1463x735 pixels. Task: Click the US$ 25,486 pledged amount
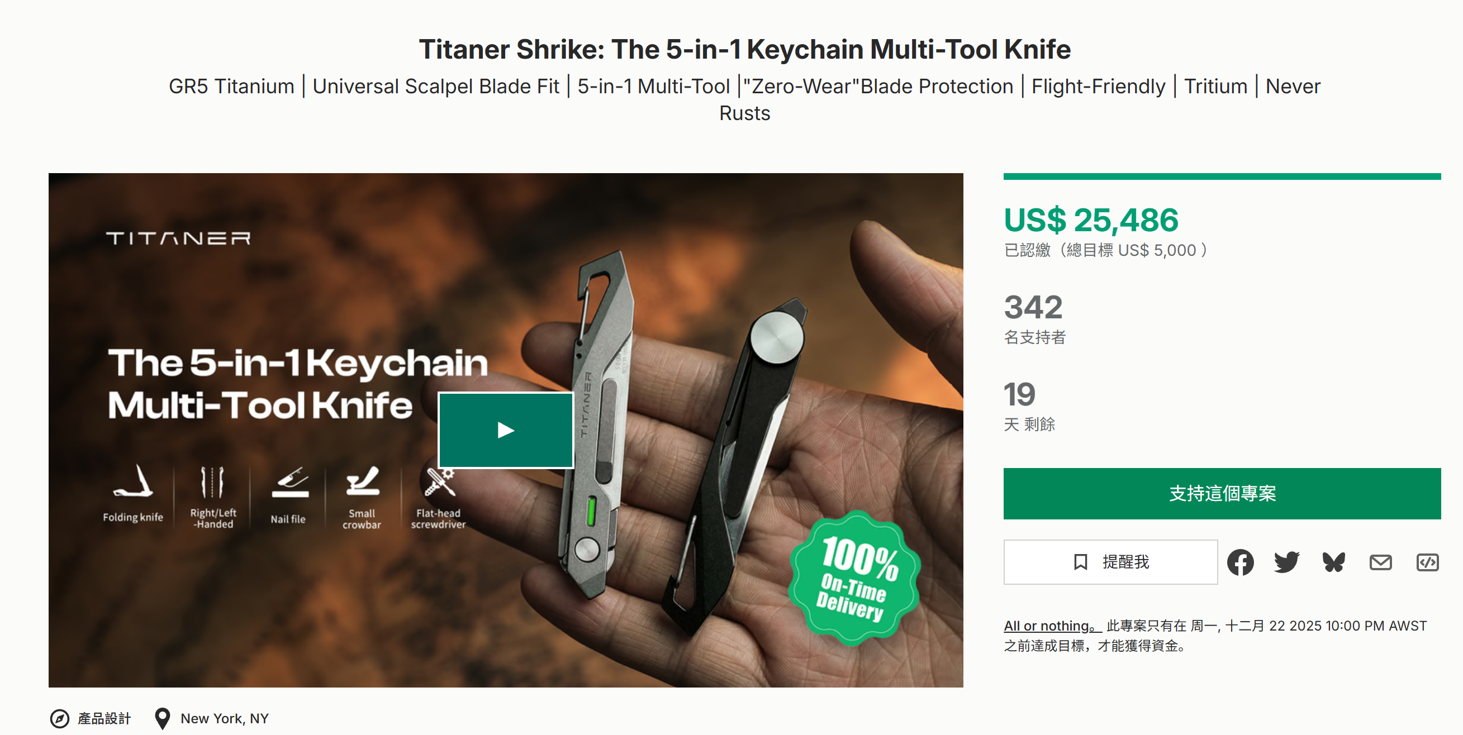(x=1091, y=220)
